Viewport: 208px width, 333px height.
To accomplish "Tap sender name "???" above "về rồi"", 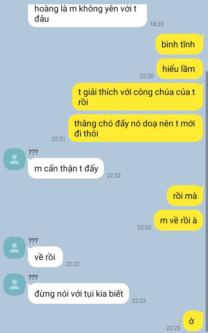I will (33, 241).
